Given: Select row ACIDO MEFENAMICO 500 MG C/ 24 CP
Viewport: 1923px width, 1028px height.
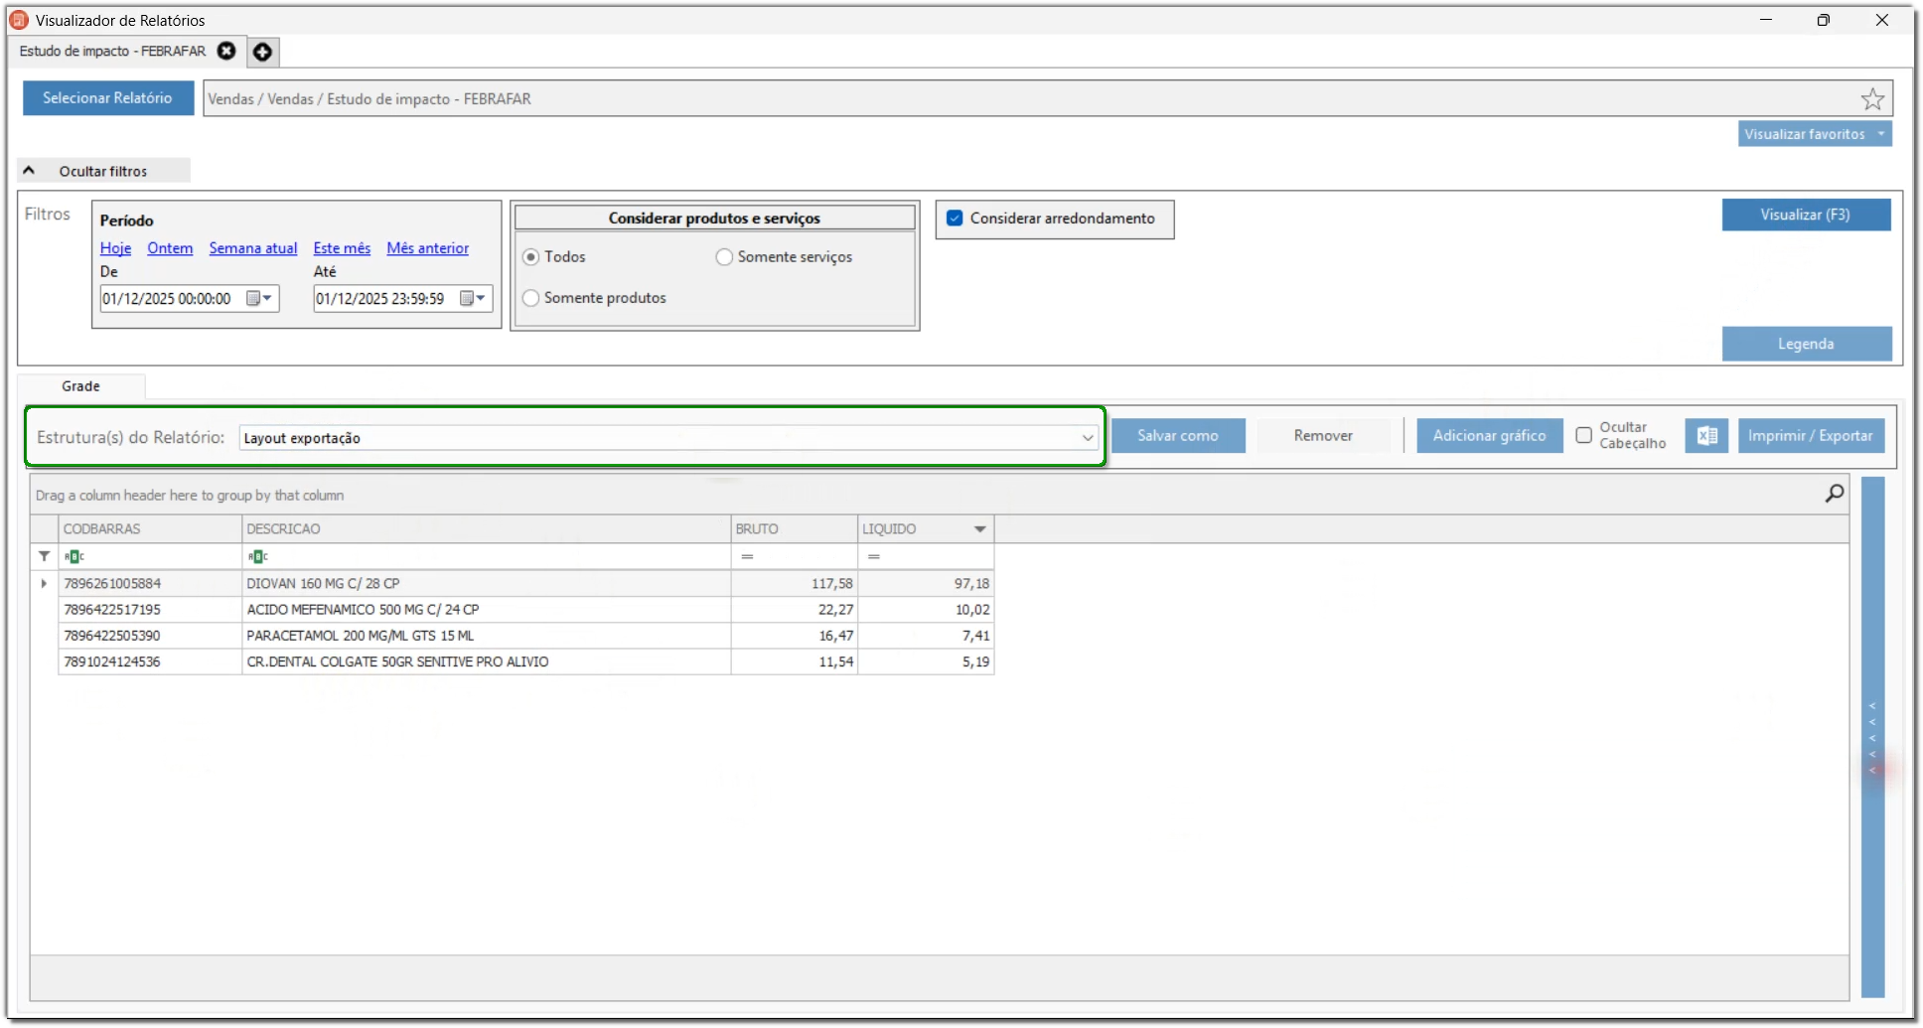Looking at the screenshot, I should coord(526,609).
